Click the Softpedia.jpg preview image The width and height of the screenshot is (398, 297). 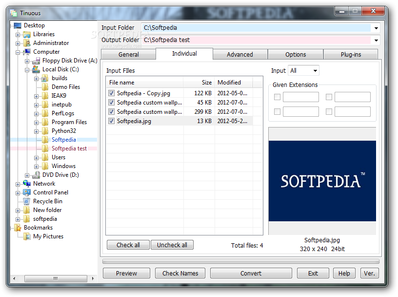coord(322,181)
